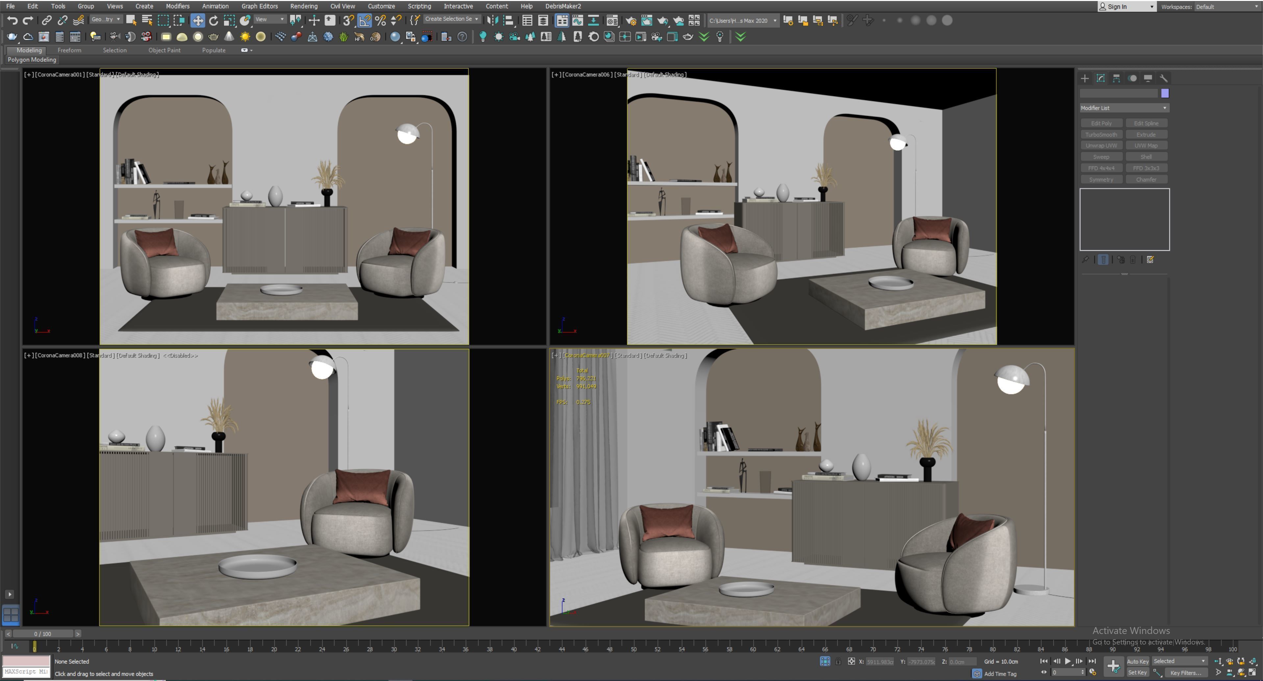Open the DebrisMaker2 menu
Image resolution: width=1263 pixels, height=681 pixels.
coord(563,6)
